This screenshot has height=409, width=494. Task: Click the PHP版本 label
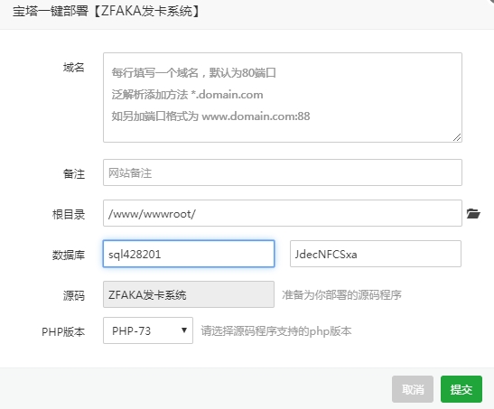click(x=63, y=332)
